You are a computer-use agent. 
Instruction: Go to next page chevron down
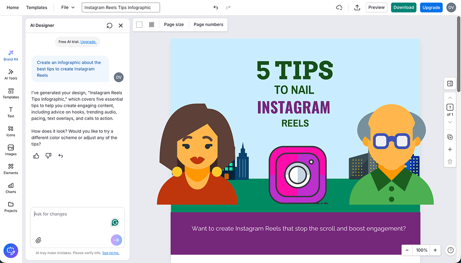point(450,122)
